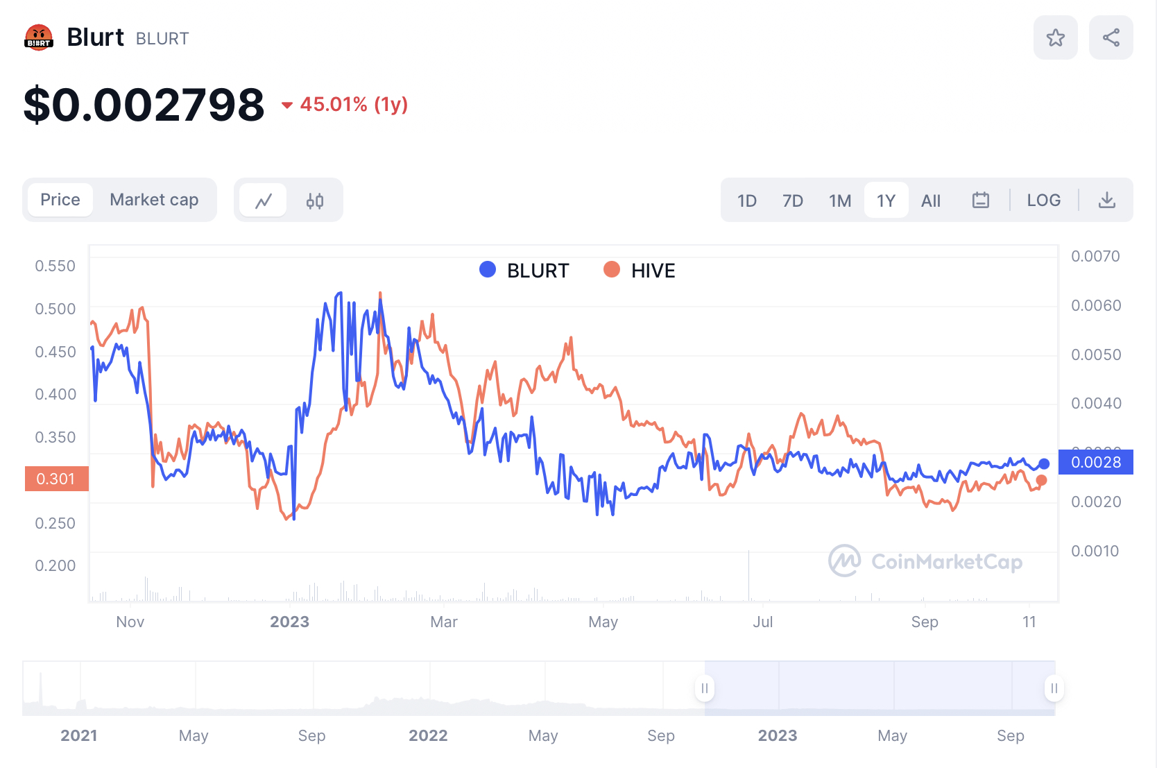Toggle BLURT series in chart legend
This screenshot has width=1157, height=768.
click(524, 270)
